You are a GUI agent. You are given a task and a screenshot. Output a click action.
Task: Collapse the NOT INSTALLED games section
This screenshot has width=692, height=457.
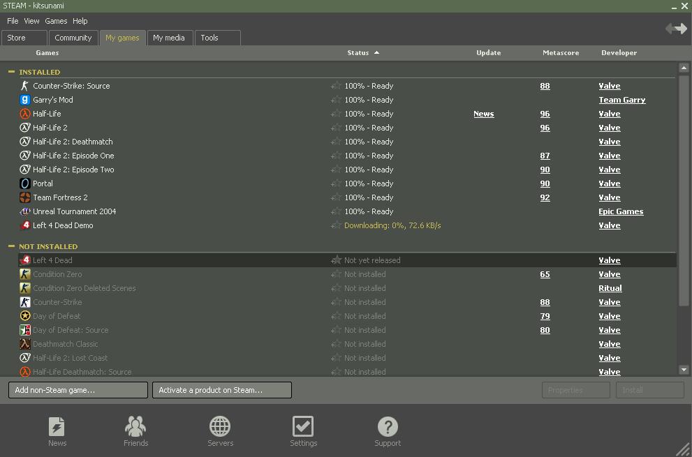coord(11,246)
